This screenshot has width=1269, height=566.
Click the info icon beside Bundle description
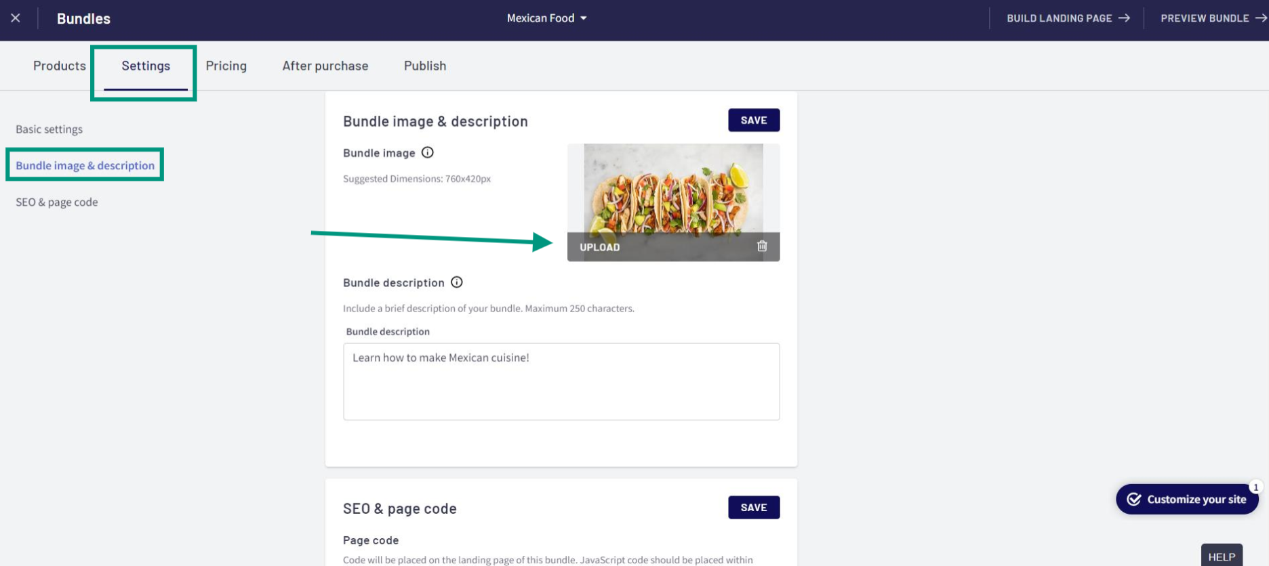[x=457, y=282]
